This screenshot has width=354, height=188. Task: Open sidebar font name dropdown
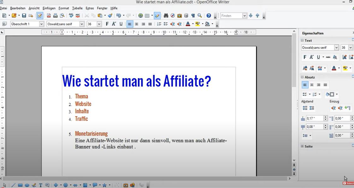pos(336,48)
